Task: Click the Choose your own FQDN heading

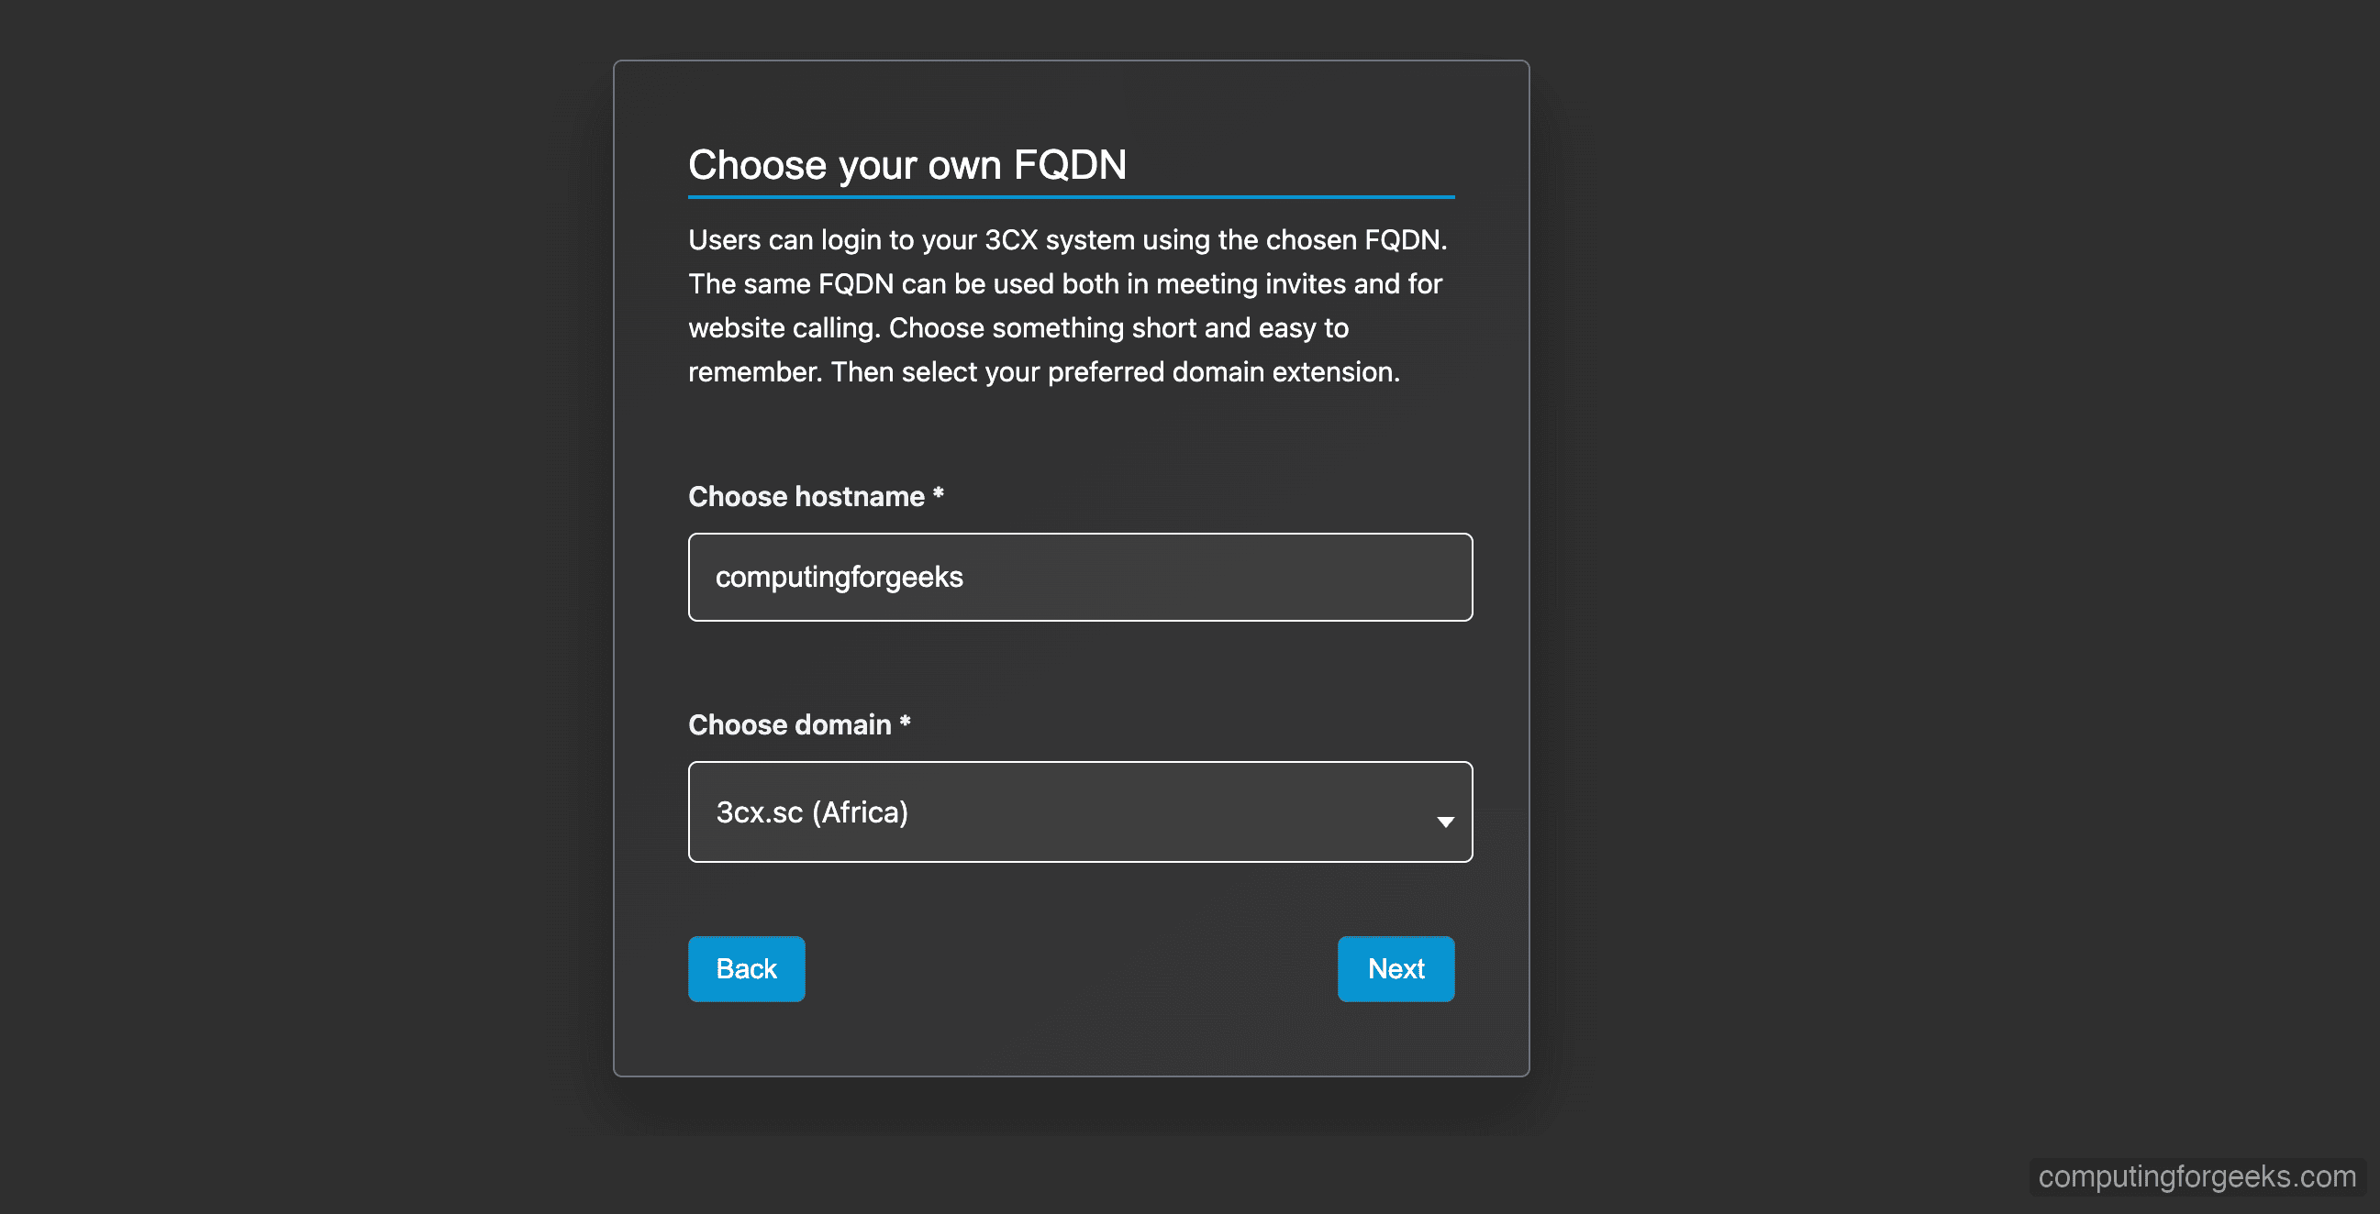Action: (x=907, y=165)
